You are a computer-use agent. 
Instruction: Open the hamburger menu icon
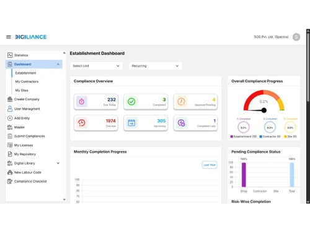[9, 37]
